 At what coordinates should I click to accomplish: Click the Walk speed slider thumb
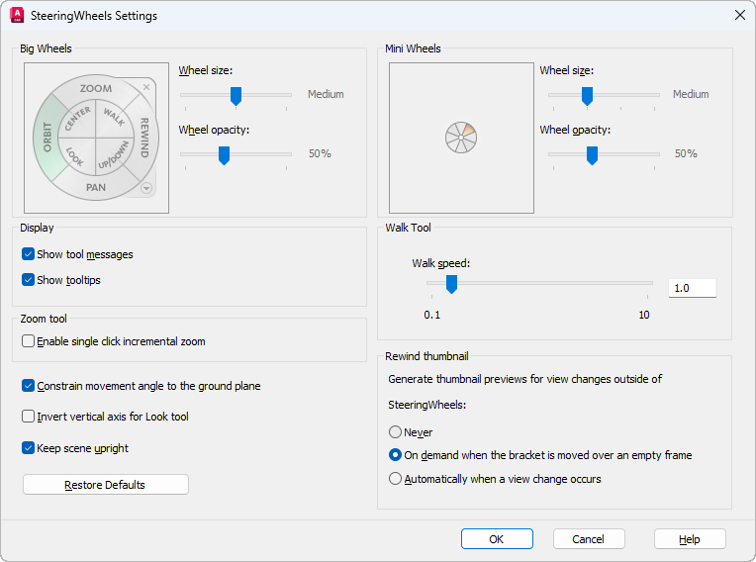click(451, 285)
